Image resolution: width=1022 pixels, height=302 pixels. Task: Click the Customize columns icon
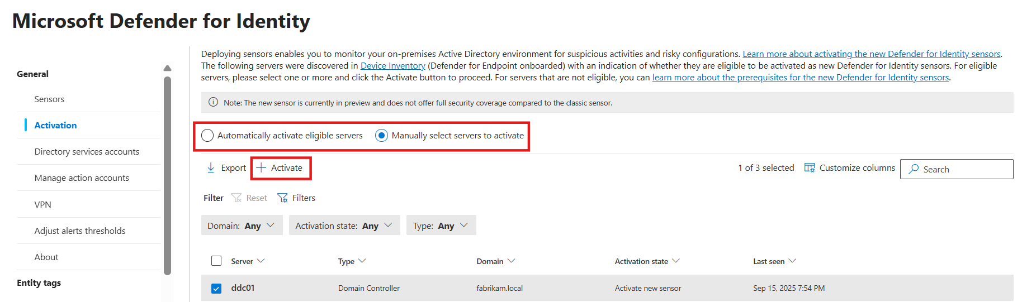coord(809,168)
